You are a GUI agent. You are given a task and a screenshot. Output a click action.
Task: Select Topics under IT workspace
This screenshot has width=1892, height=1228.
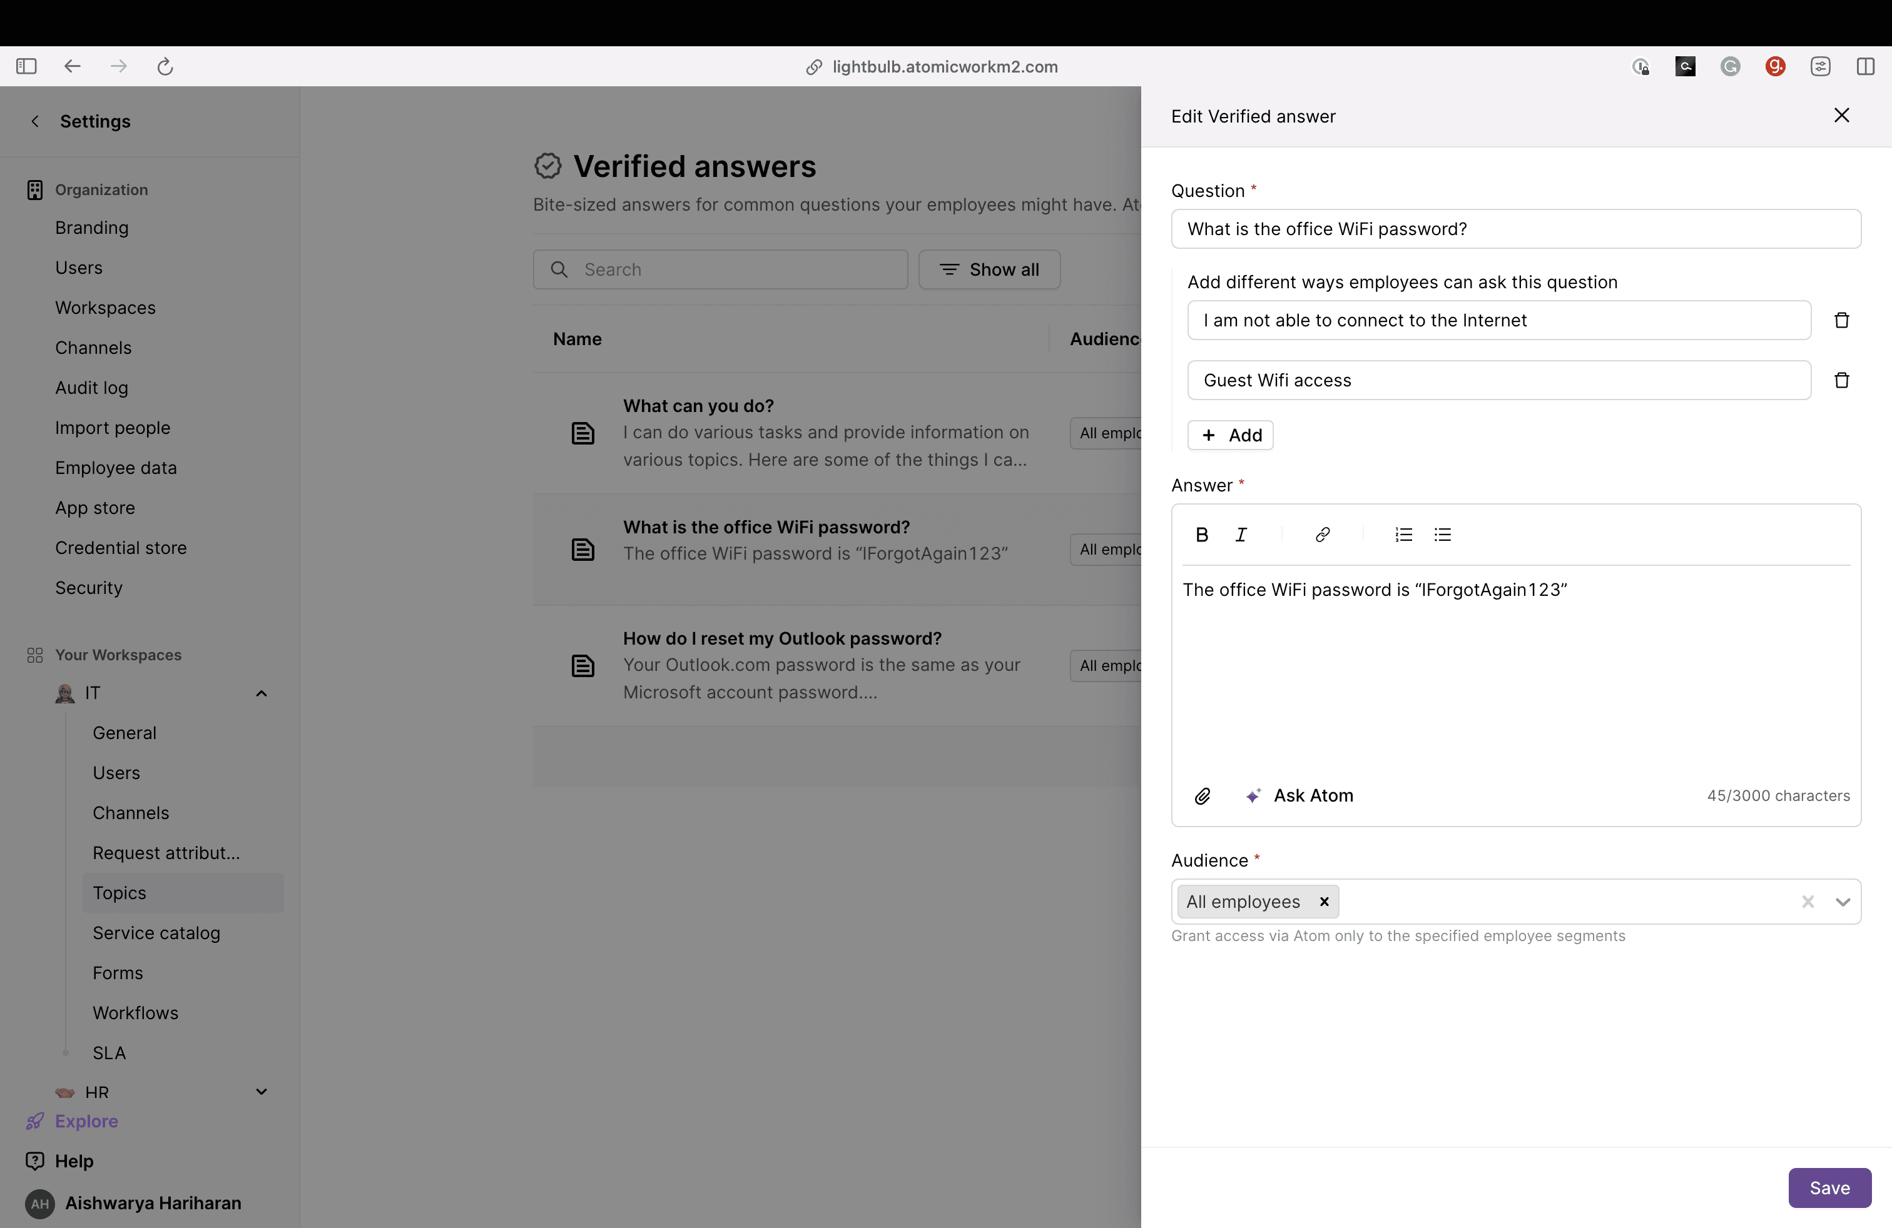click(x=183, y=893)
